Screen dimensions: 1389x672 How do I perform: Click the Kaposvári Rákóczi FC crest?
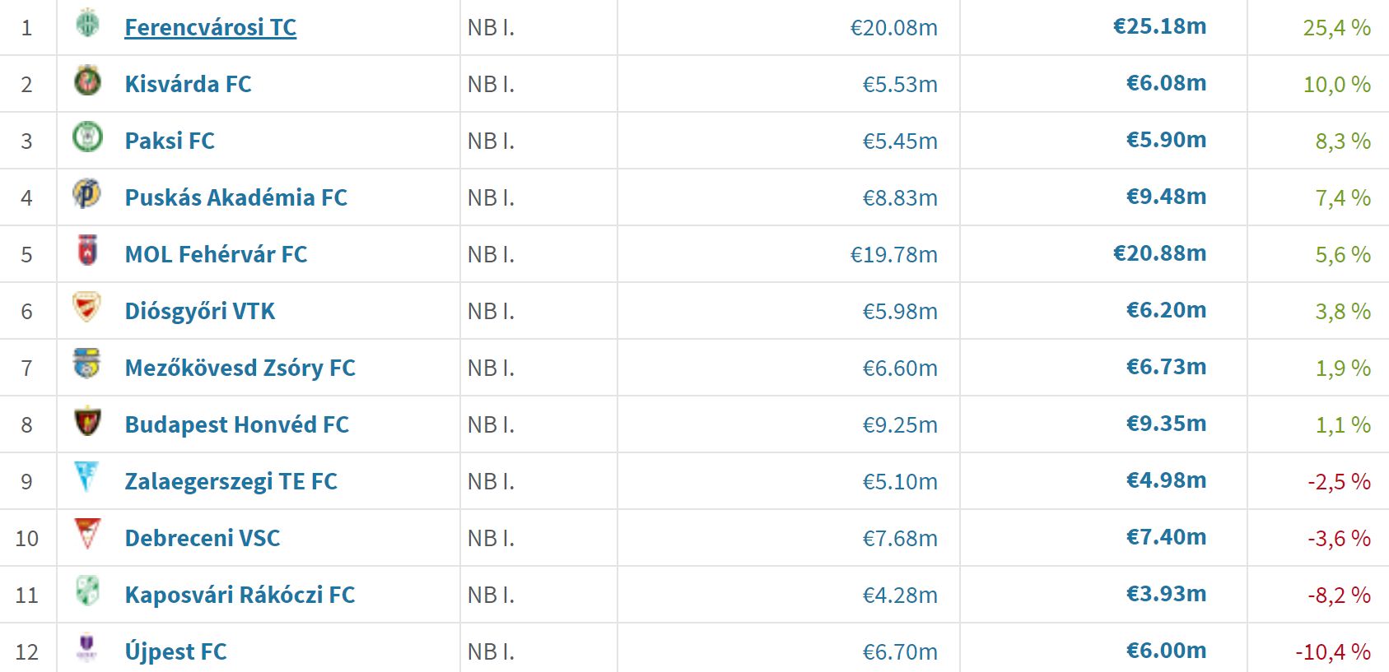pos(87,591)
